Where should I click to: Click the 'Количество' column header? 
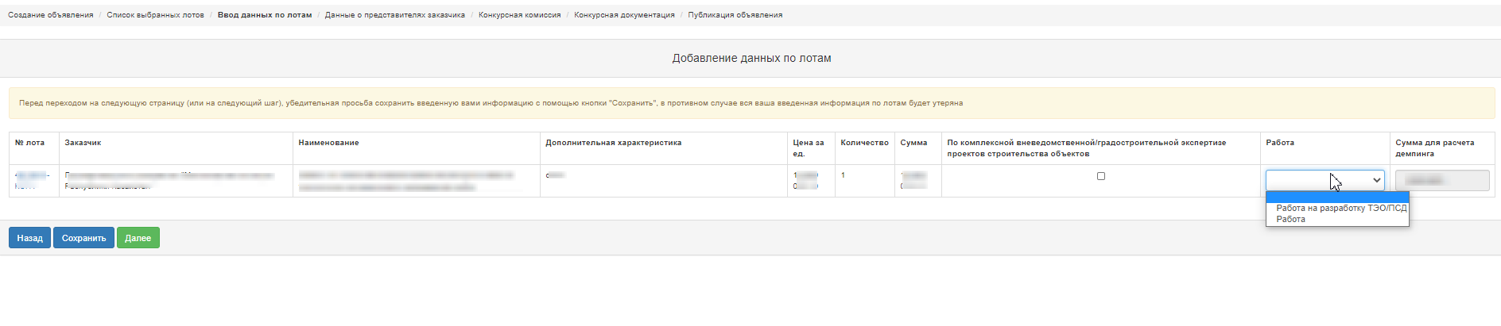click(864, 143)
